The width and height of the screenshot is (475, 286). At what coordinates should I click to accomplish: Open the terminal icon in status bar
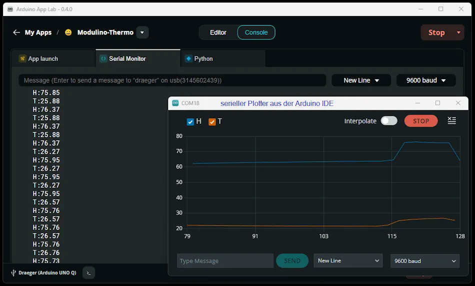pos(88,273)
